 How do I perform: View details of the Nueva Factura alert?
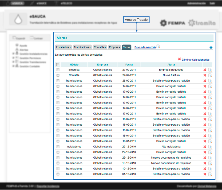click(x=210, y=75)
